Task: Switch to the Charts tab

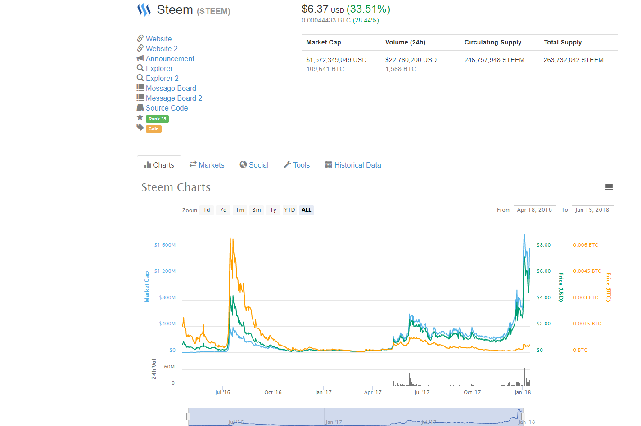Action: pyautogui.click(x=159, y=165)
